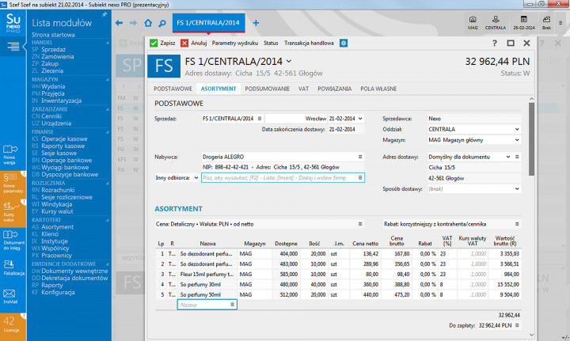Expand the Oddział CENTRALA dropdown
The height and width of the screenshot is (341, 570).
517,129
